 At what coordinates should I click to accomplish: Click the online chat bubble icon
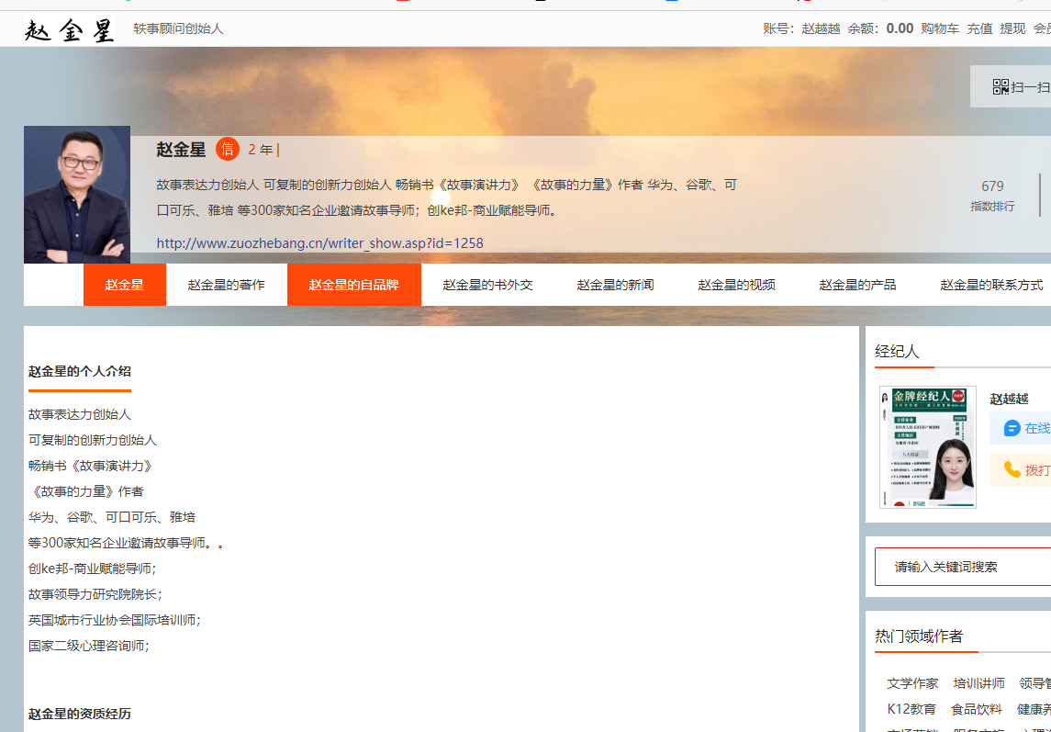pyautogui.click(x=1012, y=428)
